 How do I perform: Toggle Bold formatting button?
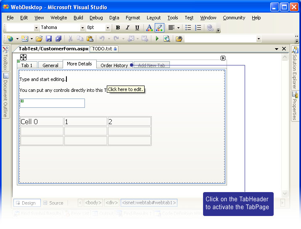(x=118, y=28)
